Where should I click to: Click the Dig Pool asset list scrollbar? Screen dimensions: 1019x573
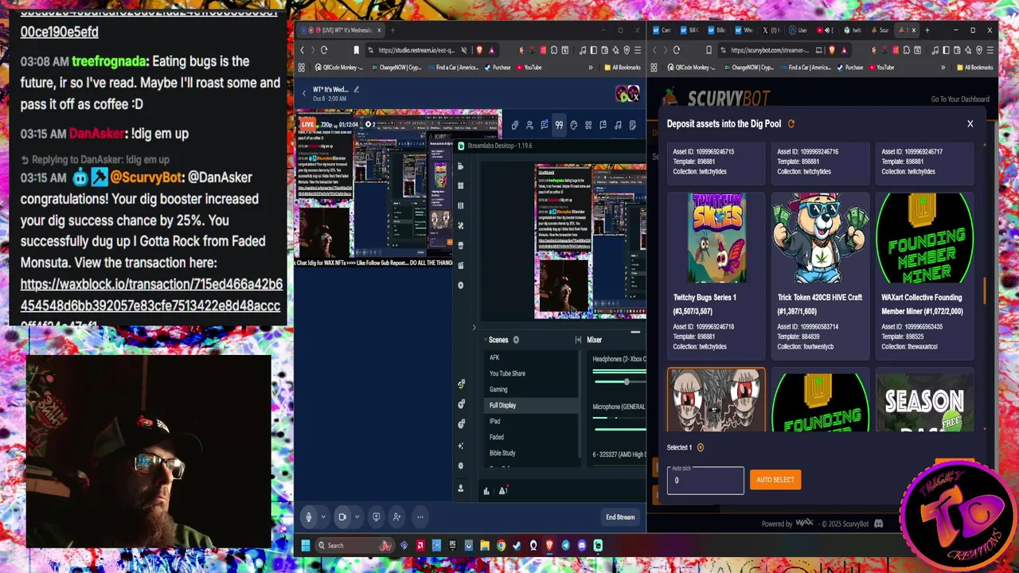coord(985,290)
